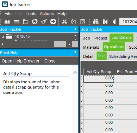
Task: Open the Actions menu
Action: [47, 14]
